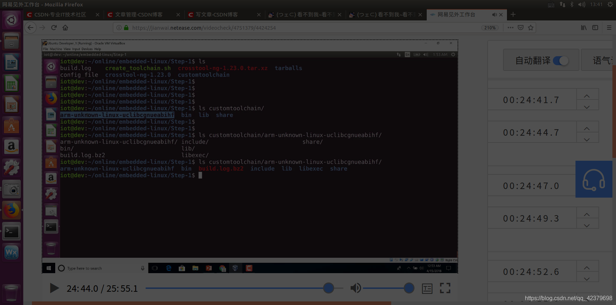Screen dimensions: 616x305
Task: Show the clock menu at 13:41
Action: tap(596, 4)
